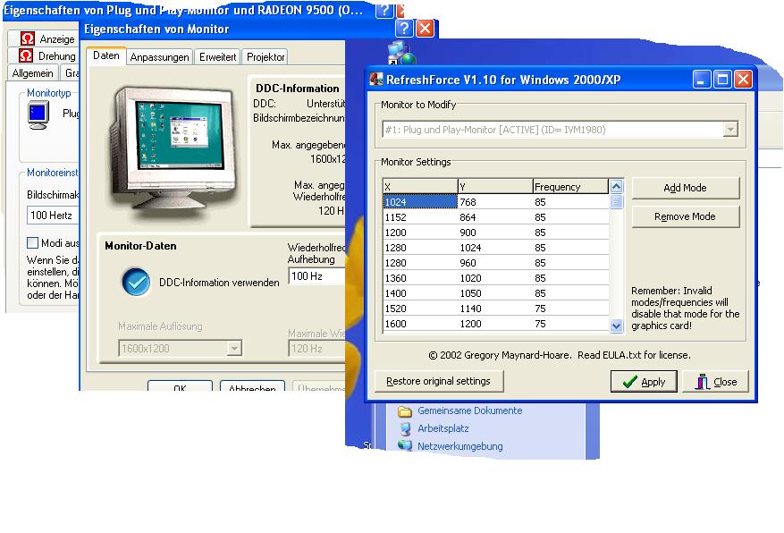Image resolution: width=784 pixels, height=533 pixels.
Task: Open Arbeitsplatz link
Action: point(434,428)
